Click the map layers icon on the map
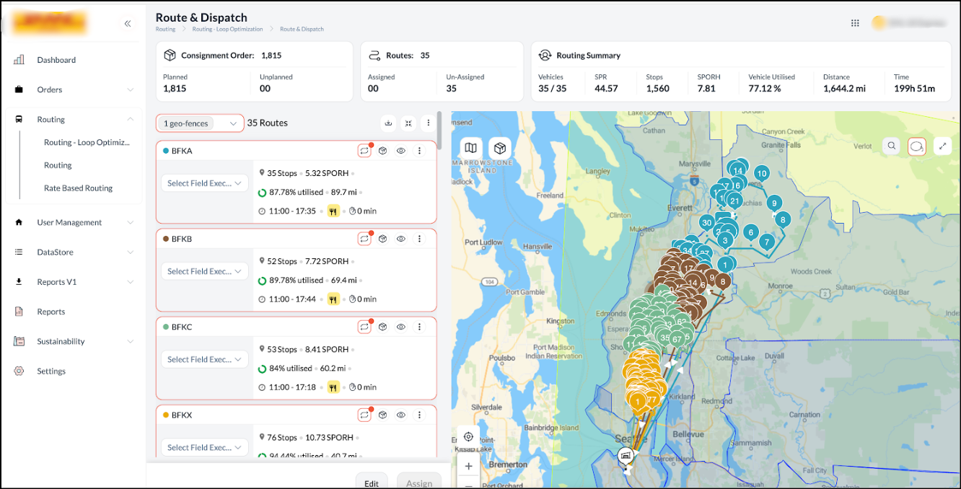Screen dimensions: 961x489 [x=470, y=148]
